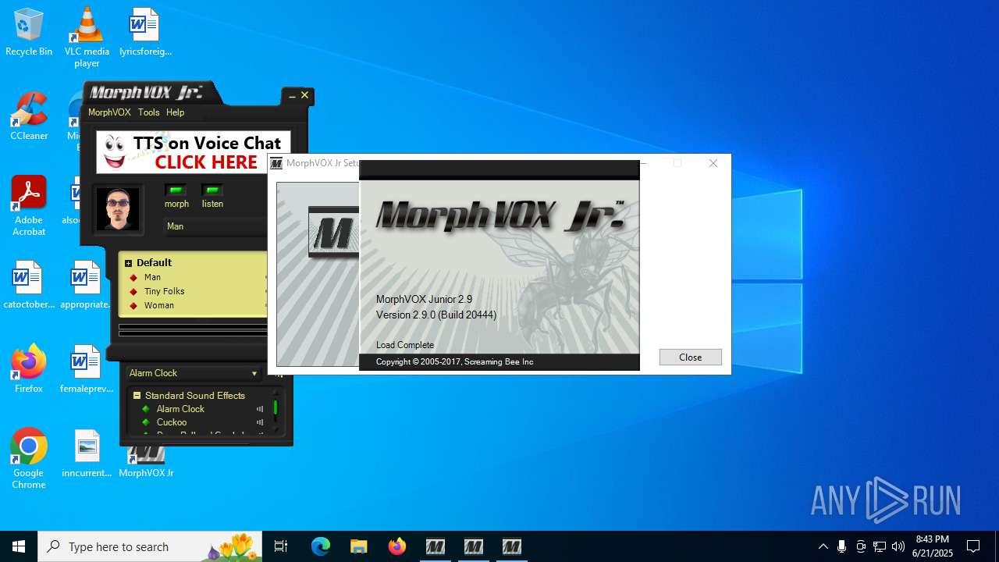999x562 pixels.
Task: Open the CCleaner desktop icon
Action: pyautogui.click(x=29, y=116)
